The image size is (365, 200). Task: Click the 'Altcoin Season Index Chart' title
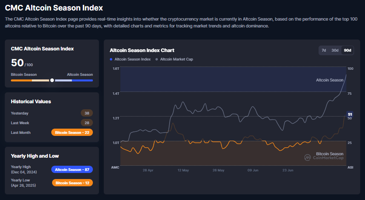point(142,50)
